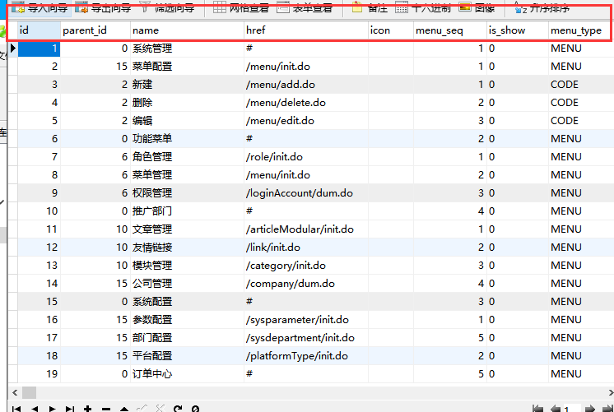Apply 升序排序 ascending sort
614x412 pixels.
click(542, 7)
